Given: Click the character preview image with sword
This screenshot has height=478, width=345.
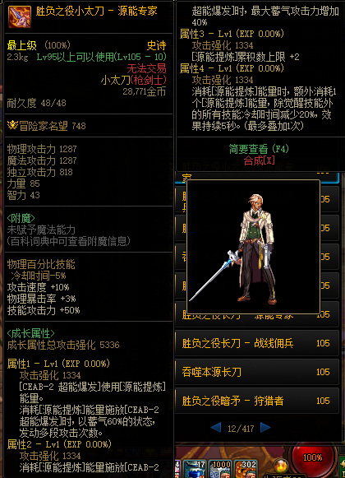Looking at the screenshot, I should click(253, 247).
